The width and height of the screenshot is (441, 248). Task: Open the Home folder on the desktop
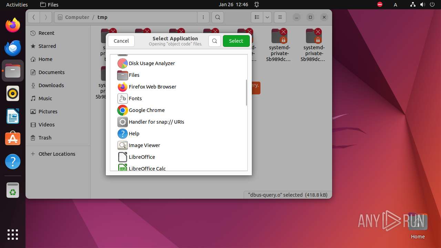(418, 226)
